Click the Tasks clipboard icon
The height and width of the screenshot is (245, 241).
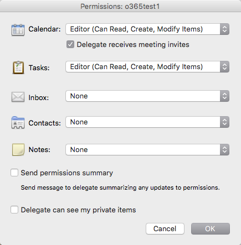coord(18,67)
